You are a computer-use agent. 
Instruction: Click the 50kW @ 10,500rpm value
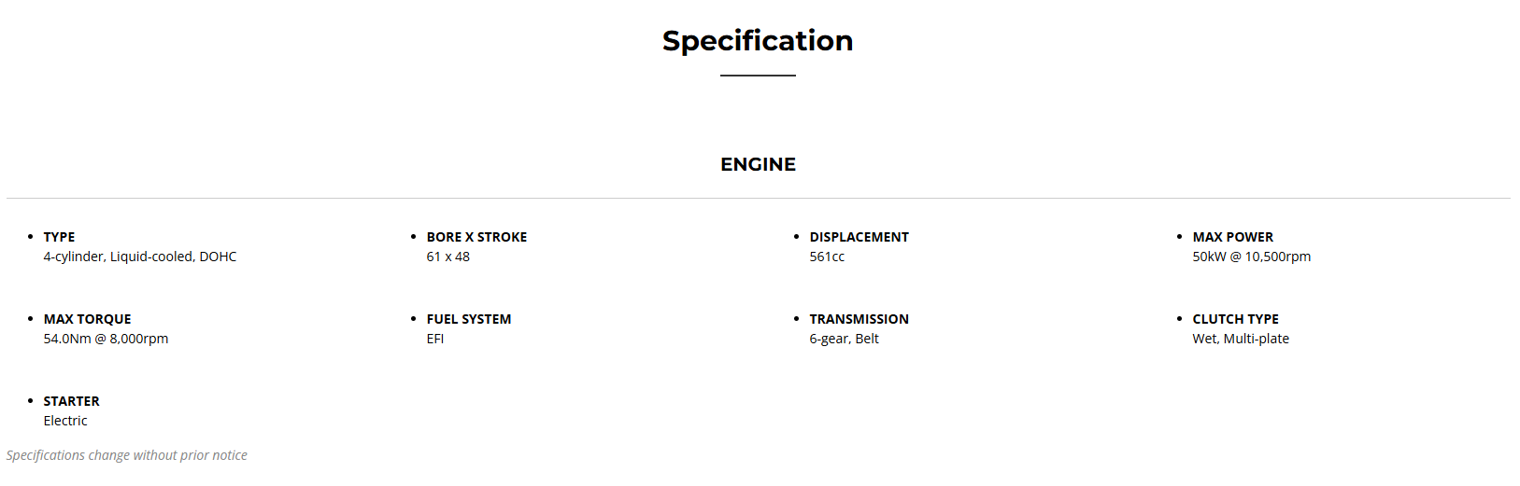click(x=1251, y=257)
